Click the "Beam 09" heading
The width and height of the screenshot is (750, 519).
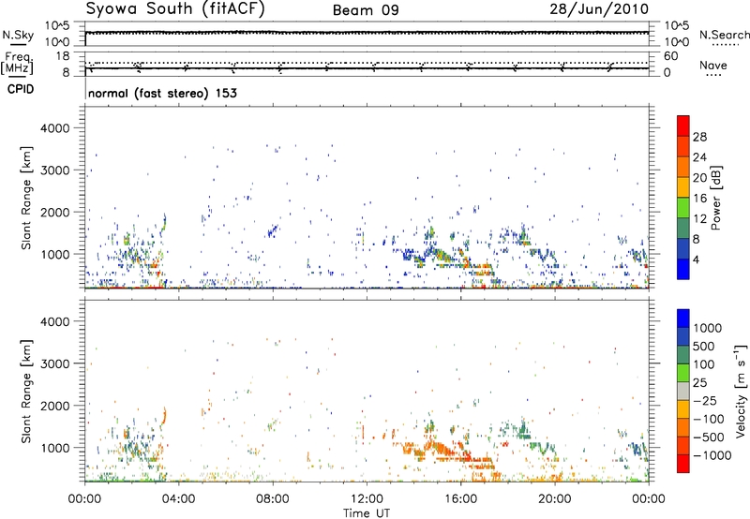pos(366,10)
